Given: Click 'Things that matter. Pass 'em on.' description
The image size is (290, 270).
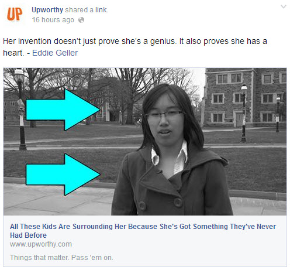Looking at the screenshot, I should coord(61,258).
